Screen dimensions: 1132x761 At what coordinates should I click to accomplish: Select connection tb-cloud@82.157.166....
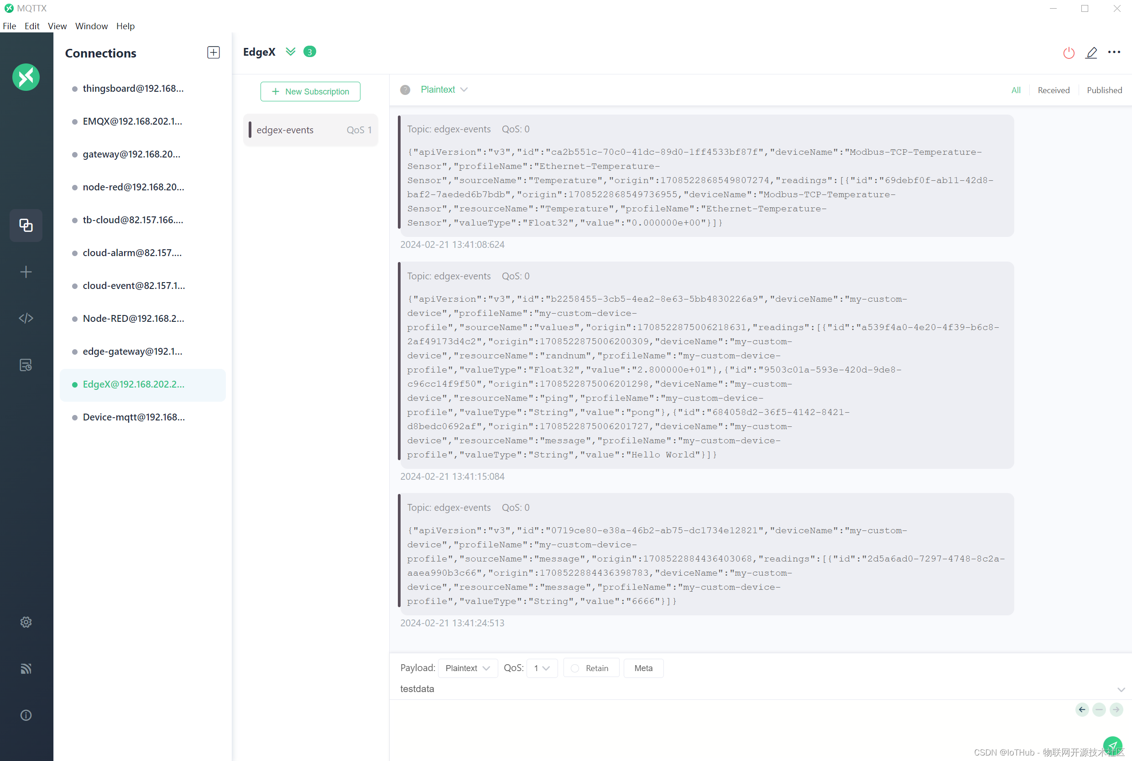[143, 220]
